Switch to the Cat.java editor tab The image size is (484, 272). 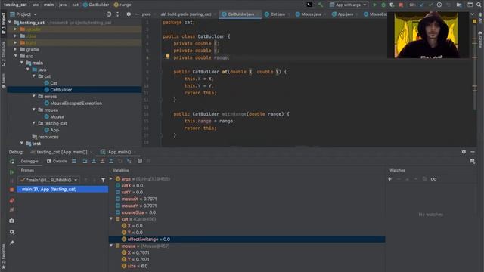pyautogui.click(x=275, y=14)
